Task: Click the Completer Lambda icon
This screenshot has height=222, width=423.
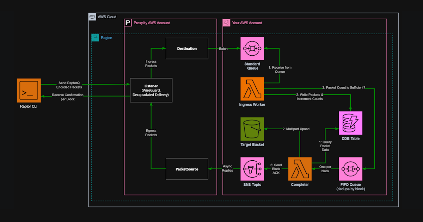Action: 300,169
